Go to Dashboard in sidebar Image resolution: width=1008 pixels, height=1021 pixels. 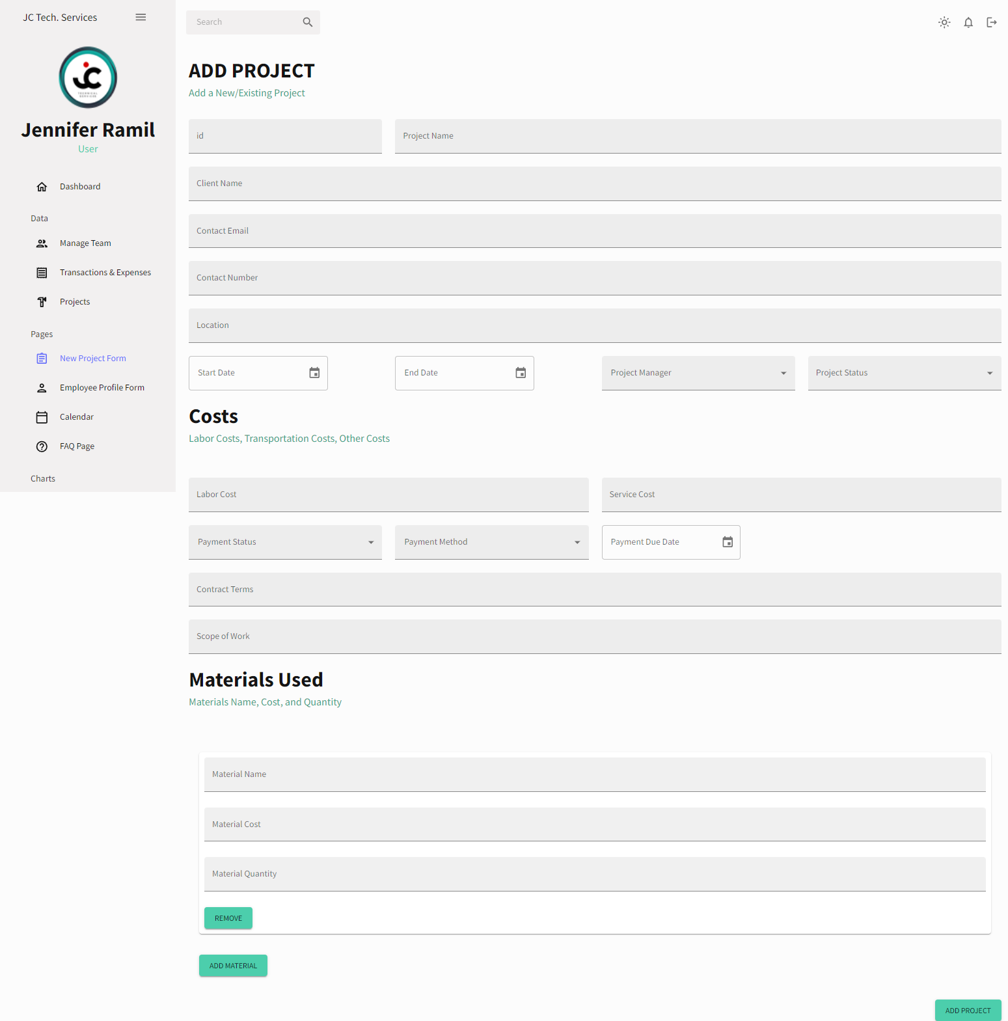click(80, 187)
